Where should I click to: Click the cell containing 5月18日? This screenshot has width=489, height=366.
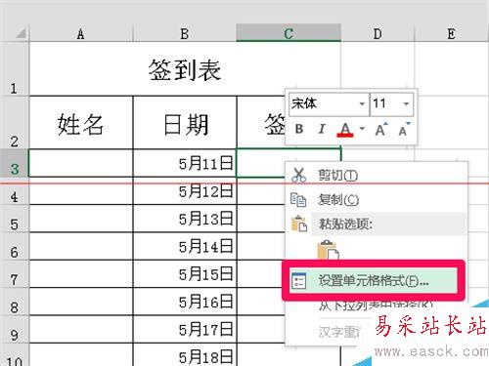(x=185, y=355)
